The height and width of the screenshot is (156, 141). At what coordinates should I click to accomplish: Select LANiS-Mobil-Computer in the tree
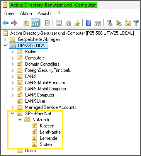pos(46,89)
